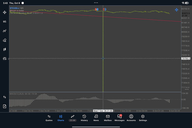192x128 pixels.
Task: Open the trade arrows icon in sidebar
Action: point(5,97)
